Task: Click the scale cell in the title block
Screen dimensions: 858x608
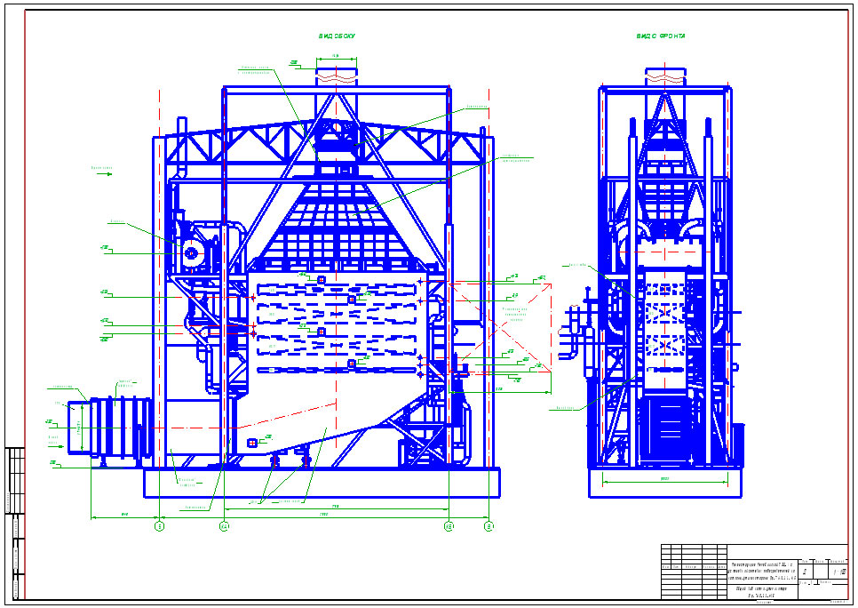Action: click(x=838, y=572)
